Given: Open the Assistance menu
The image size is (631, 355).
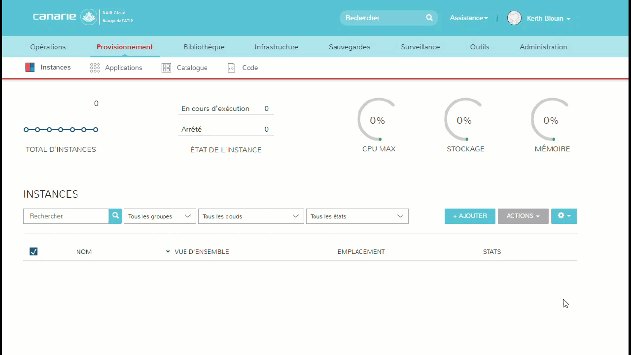Looking at the screenshot, I should coord(468,18).
